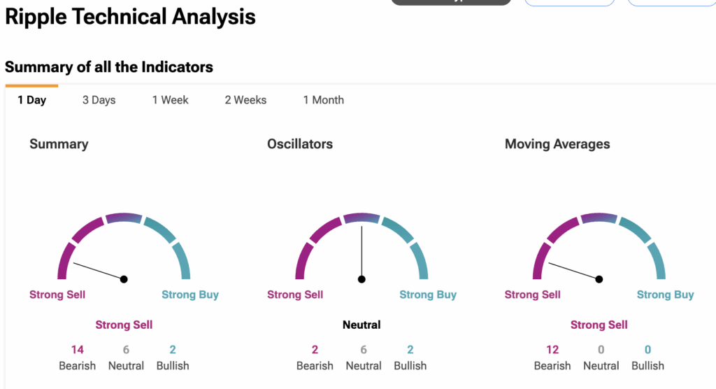Open the 1 Week tab
This screenshot has height=389, width=716.
171,100
